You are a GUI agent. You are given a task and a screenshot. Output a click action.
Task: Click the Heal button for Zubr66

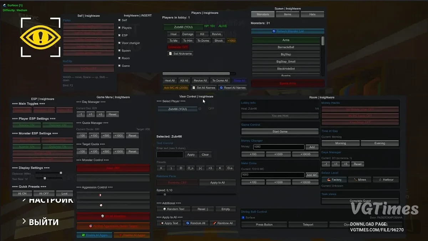click(x=173, y=34)
